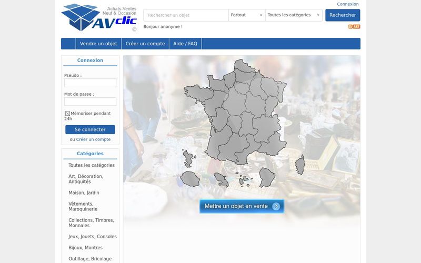
Task: Click the Se connecter button
Action: [x=90, y=129]
